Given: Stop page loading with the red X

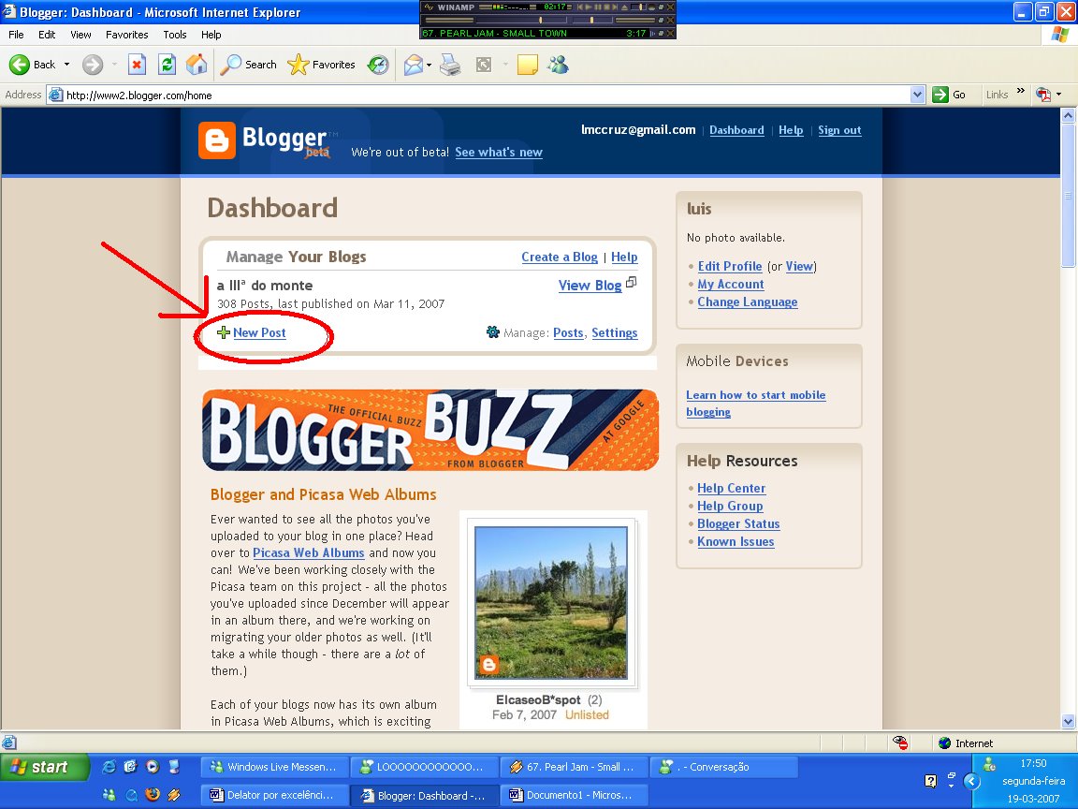Looking at the screenshot, I should click(137, 65).
